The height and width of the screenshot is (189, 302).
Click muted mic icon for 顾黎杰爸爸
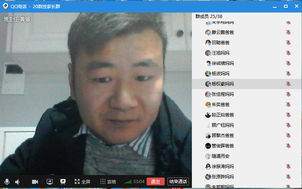[288, 136]
